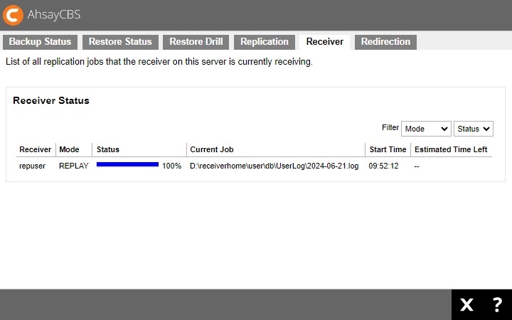The height and width of the screenshot is (320, 512).
Task: Select the Replication tab
Action: (265, 42)
